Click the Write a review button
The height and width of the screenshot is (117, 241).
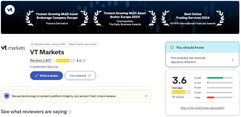coord(46,76)
